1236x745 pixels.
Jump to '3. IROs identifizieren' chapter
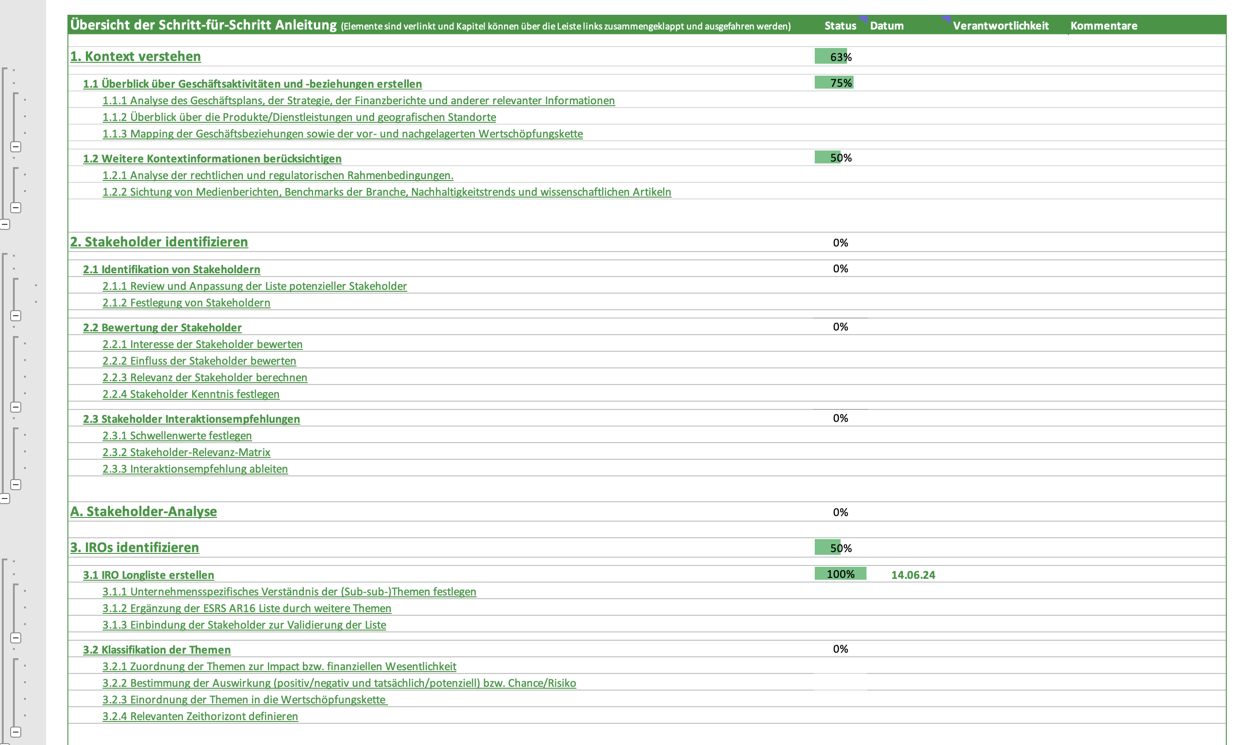(x=134, y=547)
